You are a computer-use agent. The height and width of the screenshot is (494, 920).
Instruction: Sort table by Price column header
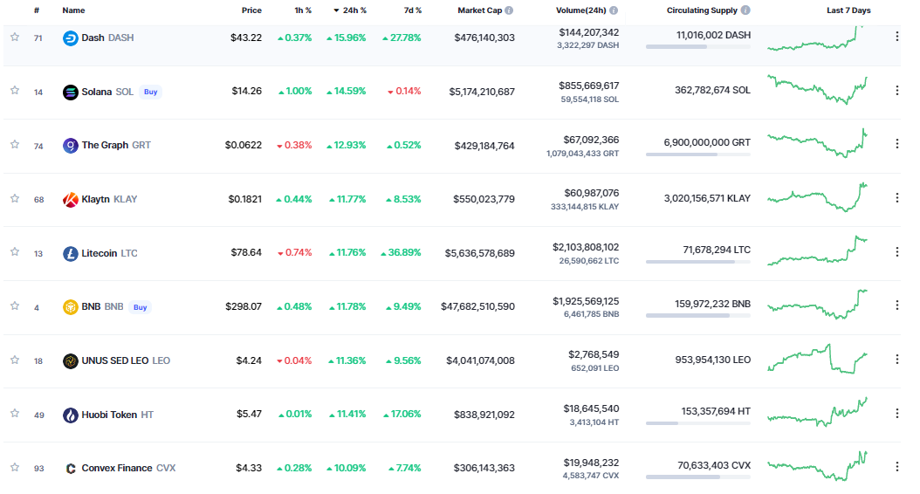(251, 10)
